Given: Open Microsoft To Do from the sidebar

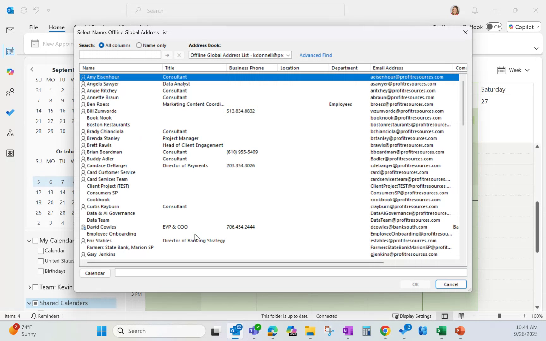Looking at the screenshot, I should coord(10,112).
